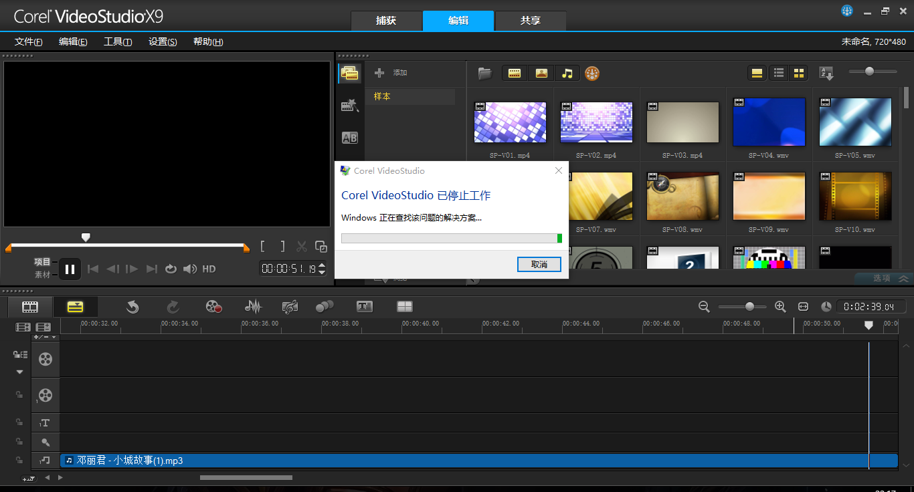The width and height of the screenshot is (914, 492).
Task: Open the sound mixer icon
Action: [253, 306]
